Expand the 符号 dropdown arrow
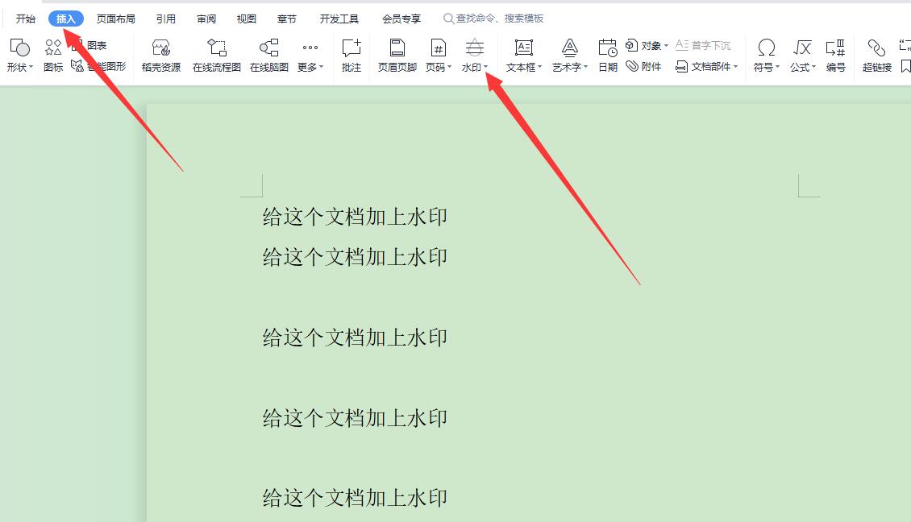 point(777,68)
